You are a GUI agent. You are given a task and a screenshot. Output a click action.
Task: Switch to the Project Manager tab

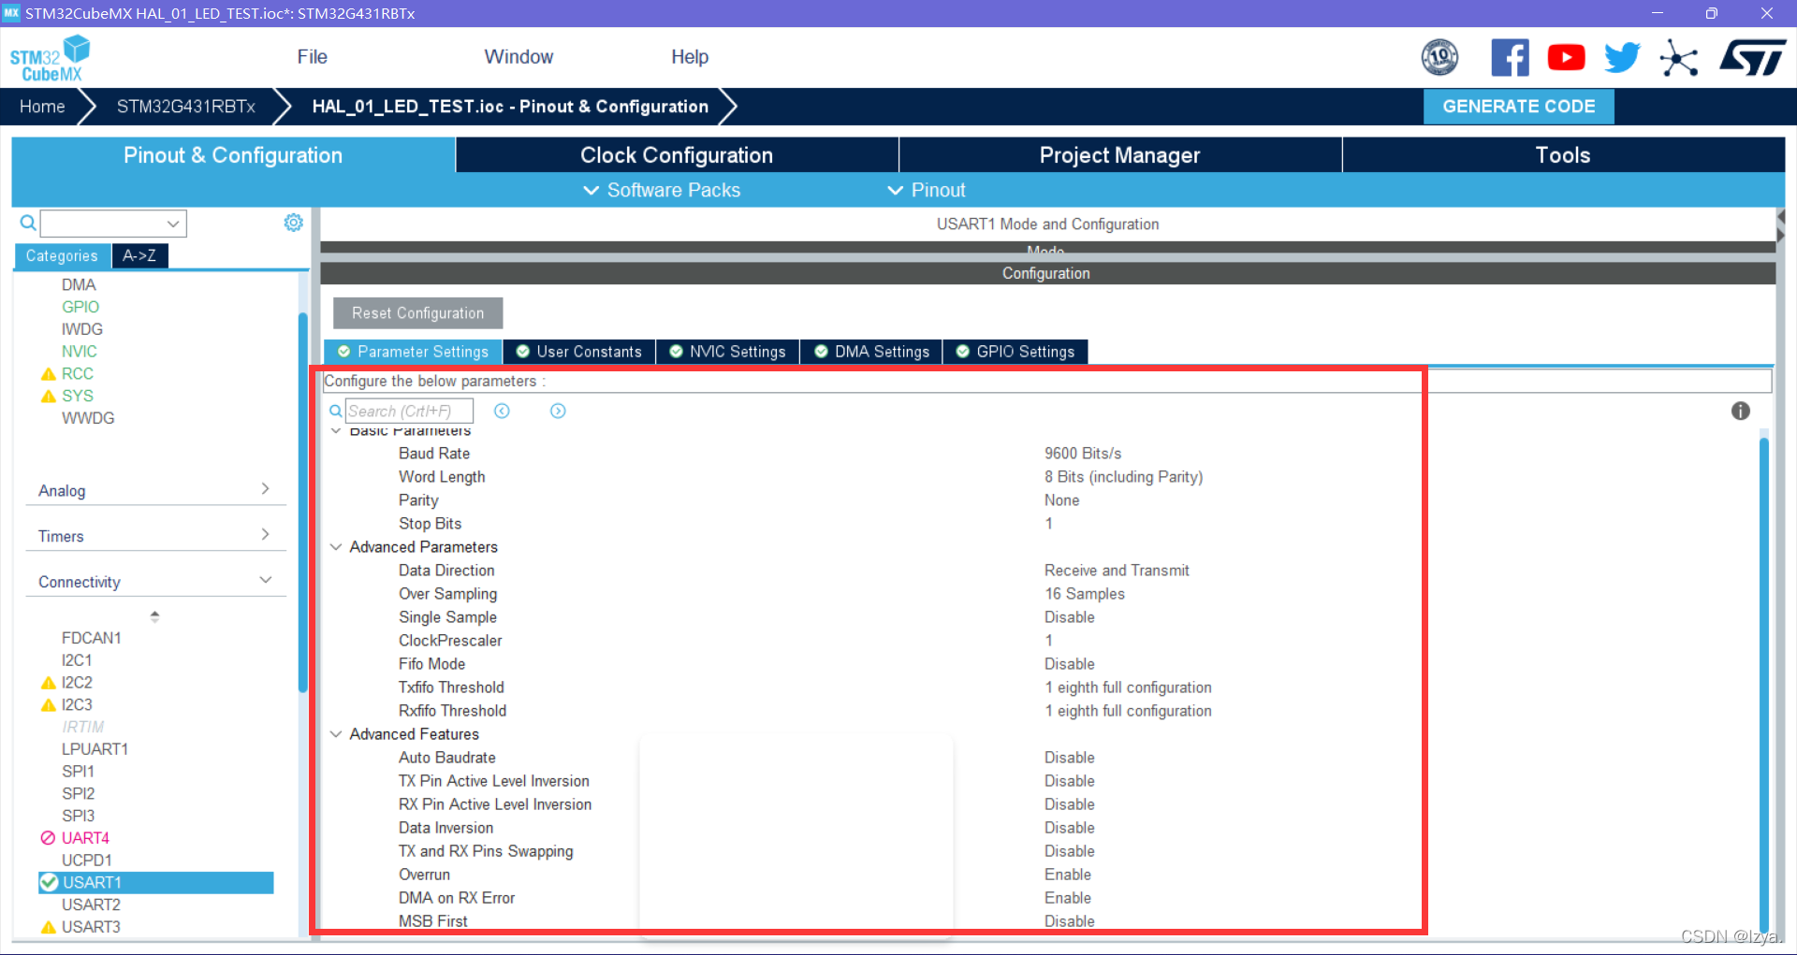1119,155
